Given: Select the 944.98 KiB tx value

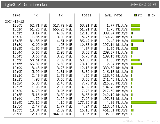Looking at the screenshot, I should [x=62, y=114].
